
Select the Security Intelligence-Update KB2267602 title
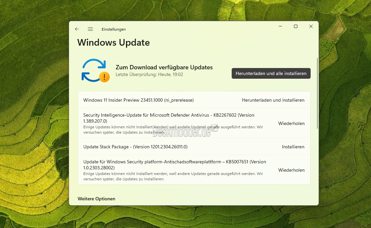coord(169,118)
